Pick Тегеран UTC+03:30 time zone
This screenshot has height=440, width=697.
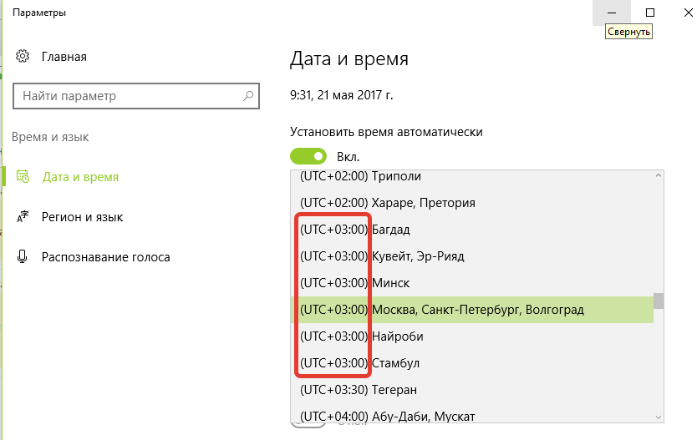(394, 390)
